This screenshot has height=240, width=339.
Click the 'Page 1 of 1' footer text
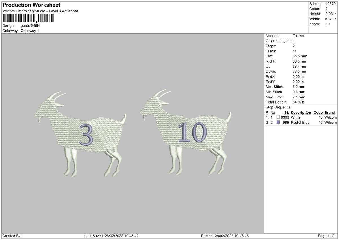[x=327, y=236]
